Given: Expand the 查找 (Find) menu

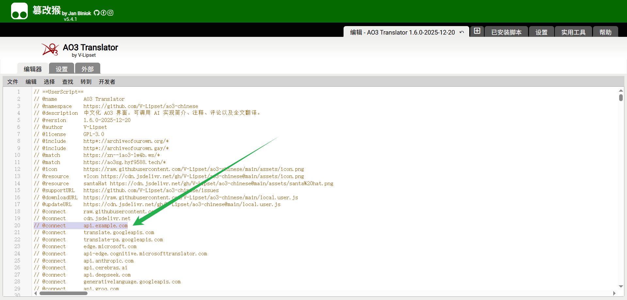Looking at the screenshot, I should click(68, 82).
